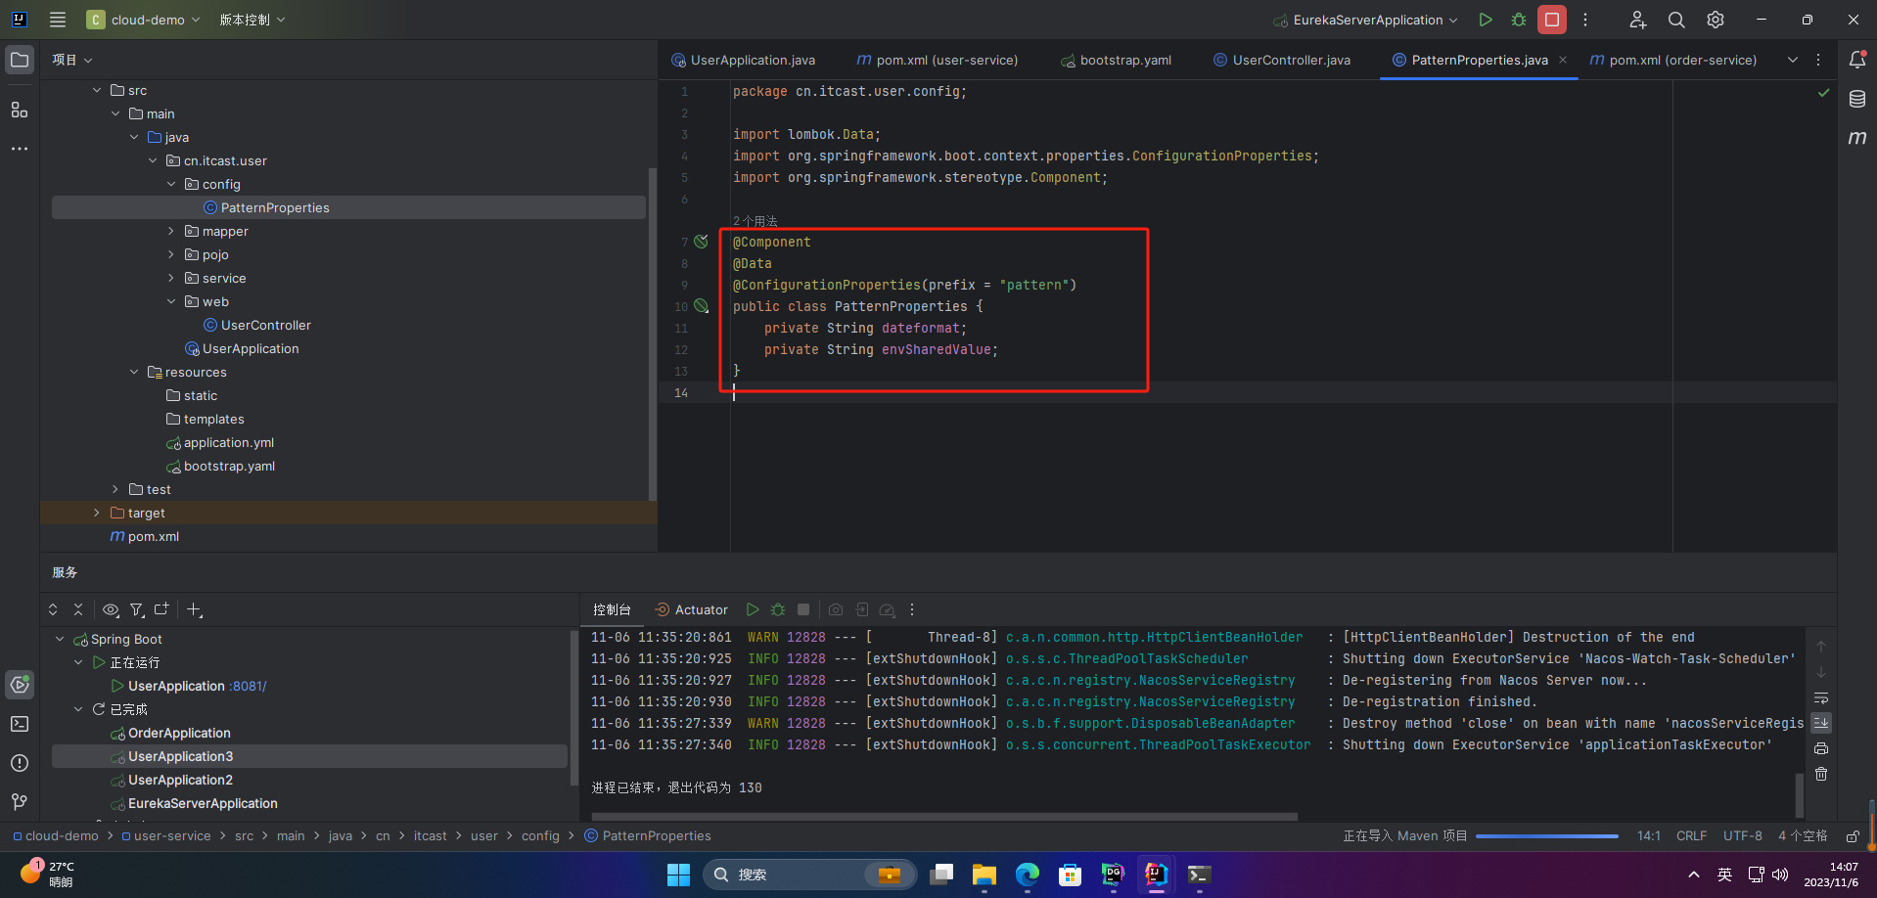Click the CRLF line separator in status bar
Image resolution: width=1877 pixels, height=898 pixels.
(x=1690, y=835)
